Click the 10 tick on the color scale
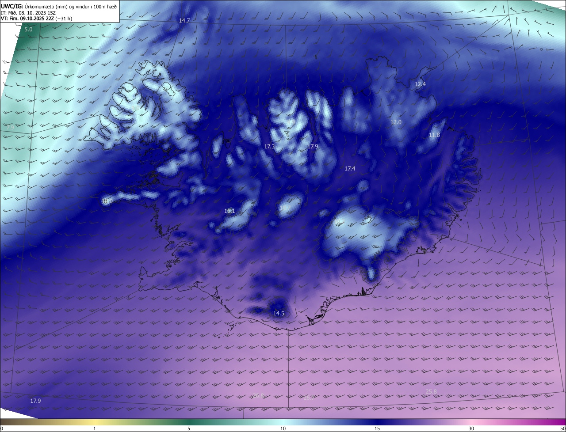 [x=283, y=428]
